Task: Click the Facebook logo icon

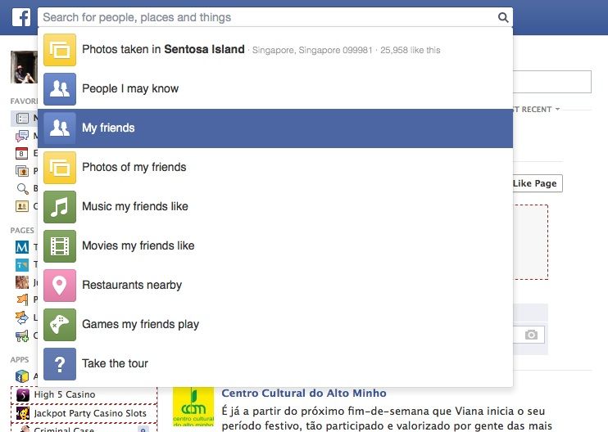Action: 20,17
